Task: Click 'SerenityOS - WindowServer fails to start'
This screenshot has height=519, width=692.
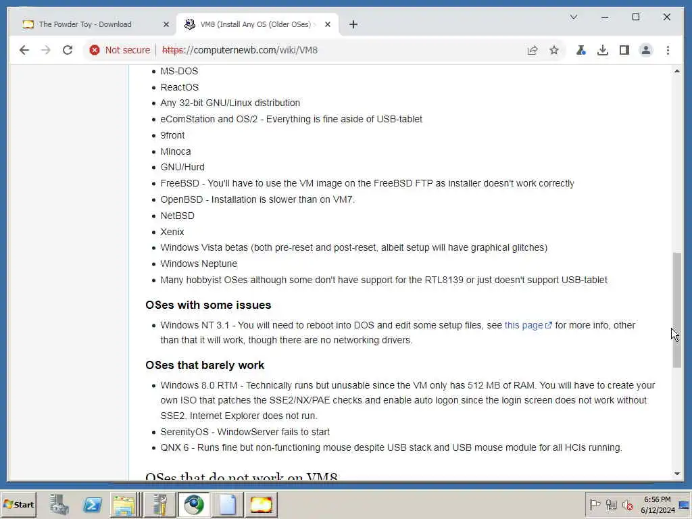Action: click(x=245, y=432)
